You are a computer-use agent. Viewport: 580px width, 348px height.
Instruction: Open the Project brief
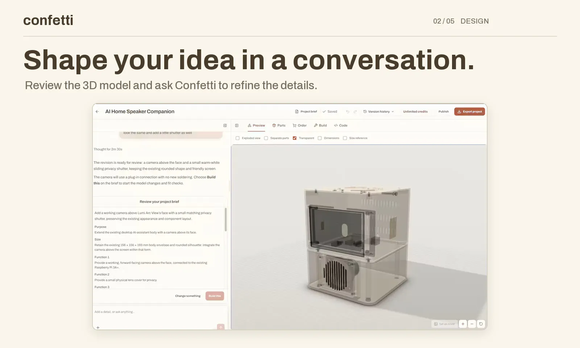(306, 112)
